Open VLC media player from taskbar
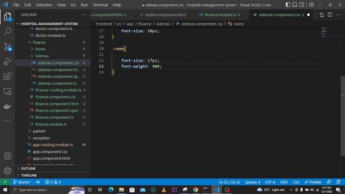This screenshot has width=345, height=194. 164,190
